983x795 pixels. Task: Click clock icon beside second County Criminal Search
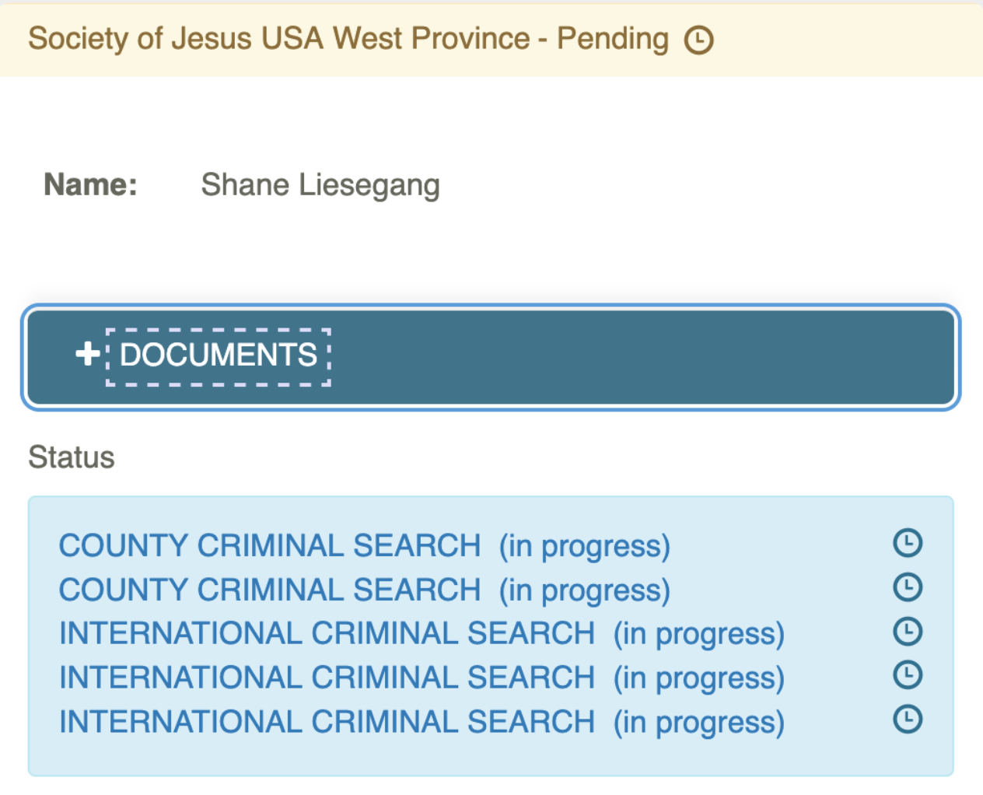point(907,587)
